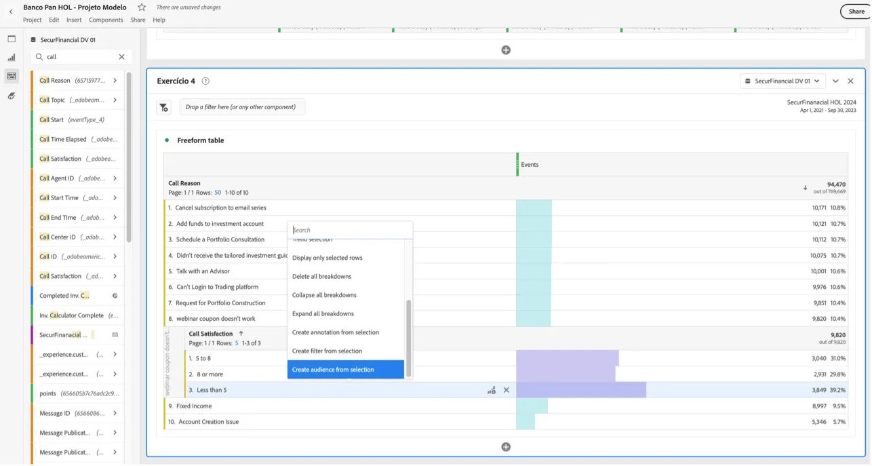Focus the context menu Search field
The width and height of the screenshot is (872, 466).
(350, 230)
